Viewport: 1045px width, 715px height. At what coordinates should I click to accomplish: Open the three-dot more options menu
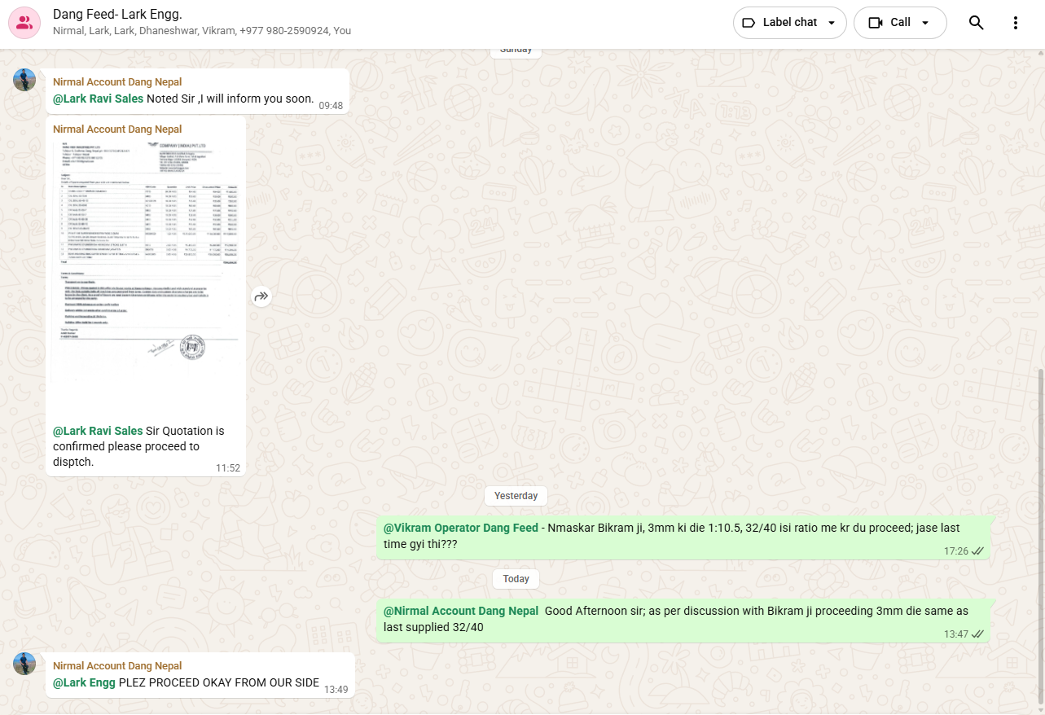pyautogui.click(x=1015, y=23)
